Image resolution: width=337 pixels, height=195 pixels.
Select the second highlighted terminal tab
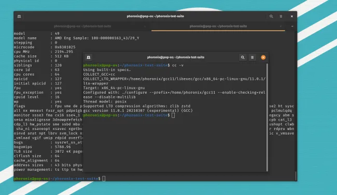218,26
